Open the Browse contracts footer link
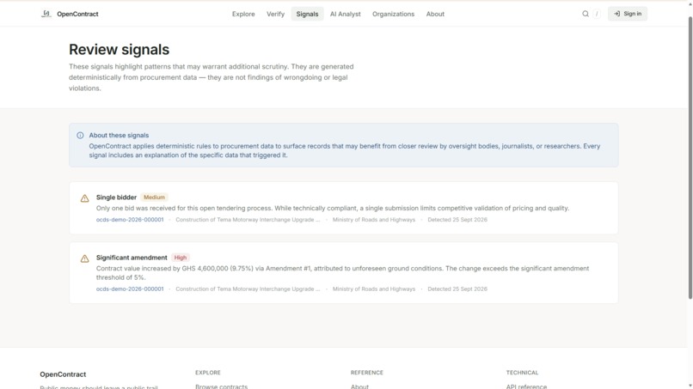693x389 pixels. (222, 386)
